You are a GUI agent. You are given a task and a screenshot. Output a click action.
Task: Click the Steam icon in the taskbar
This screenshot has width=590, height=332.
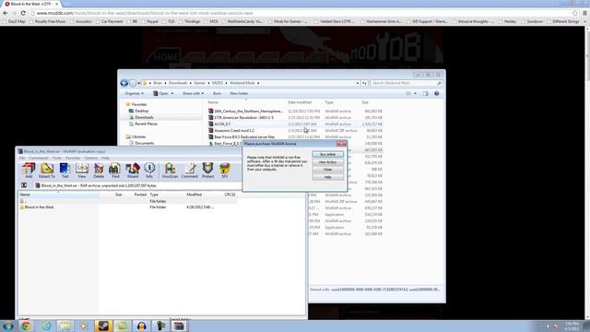tap(103, 326)
